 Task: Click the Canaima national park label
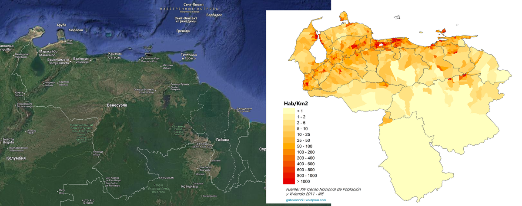click(178, 130)
